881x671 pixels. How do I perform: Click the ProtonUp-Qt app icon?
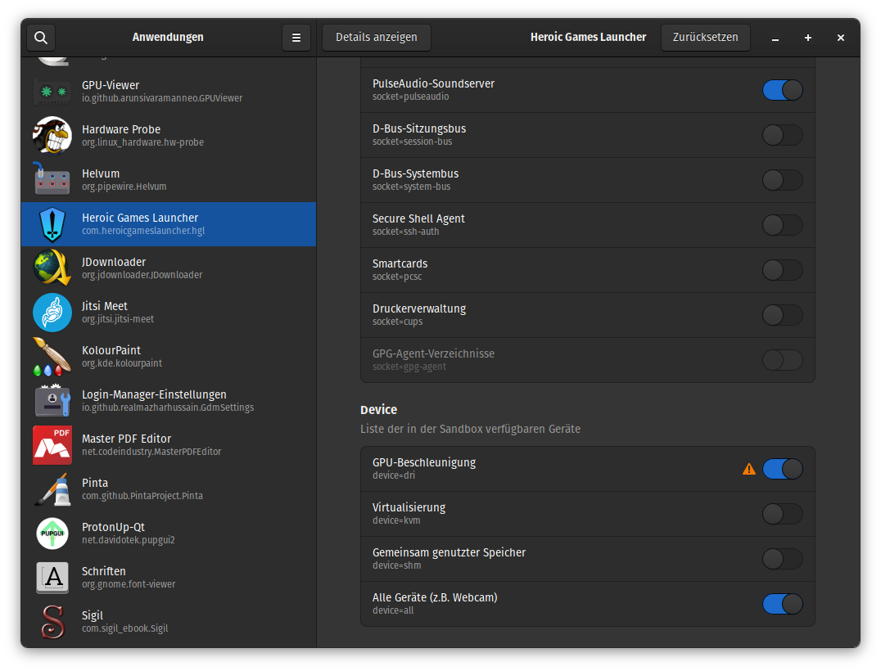click(x=52, y=533)
